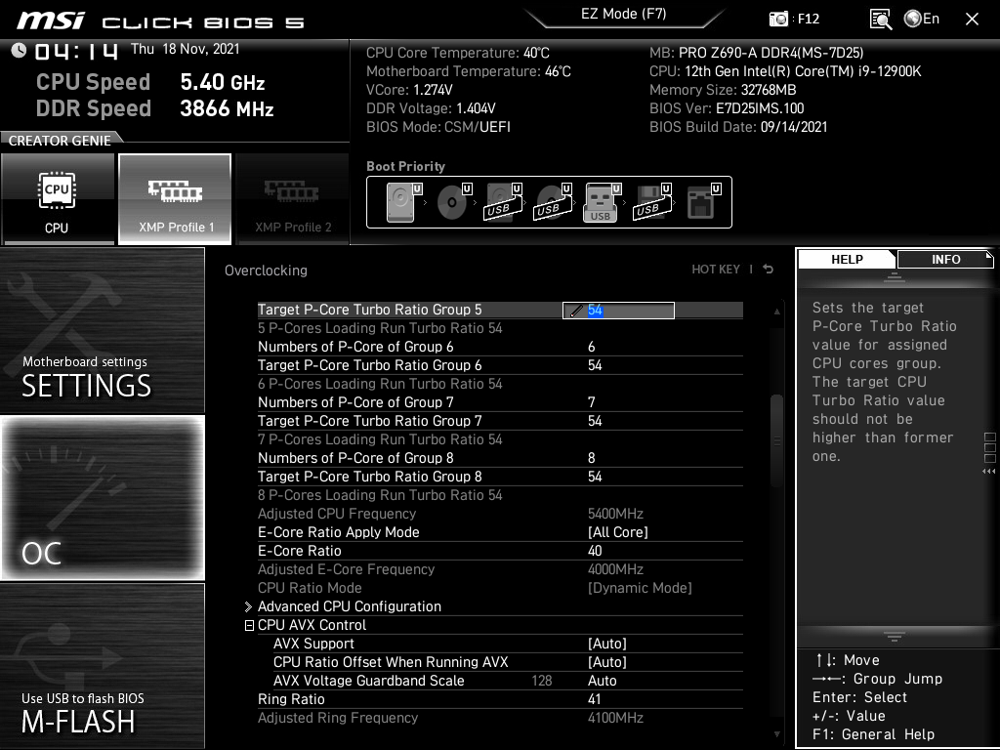The width and height of the screenshot is (1000, 750).
Task: Click the help panel bottom grip handle
Action: [x=895, y=637]
